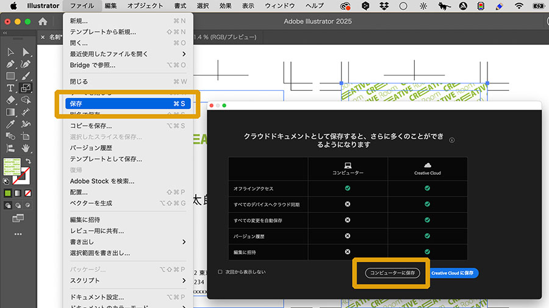Reset to default fill and stroke
The width and height of the screenshot is (549, 308).
(x=6, y=181)
